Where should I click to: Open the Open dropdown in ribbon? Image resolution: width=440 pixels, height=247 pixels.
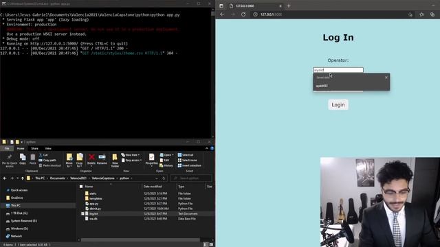(166, 155)
